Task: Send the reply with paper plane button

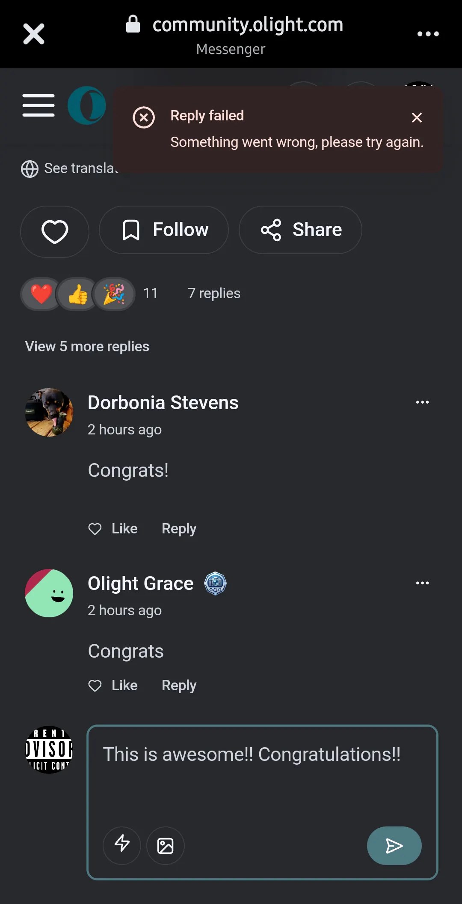Action: pyautogui.click(x=394, y=845)
